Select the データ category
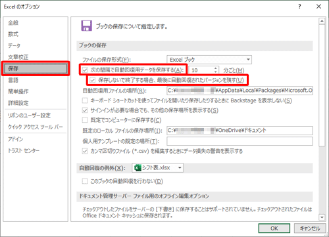329x237 pixels. 14,45
